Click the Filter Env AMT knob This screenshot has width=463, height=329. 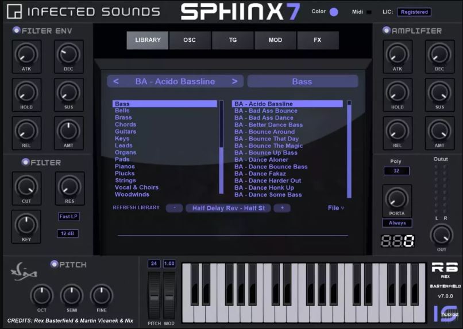[x=68, y=131]
